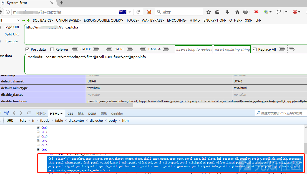Collapse the expanded tr node in HTML tree
Screen dimensions: 307x174
38,150
